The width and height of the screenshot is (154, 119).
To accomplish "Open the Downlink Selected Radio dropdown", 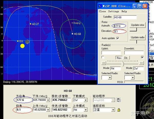I will coord(133,78).
